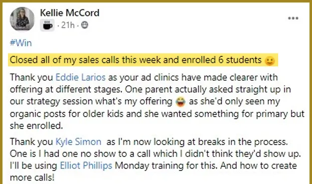Click the text 'she enrolled.'
Screen dimensions: 312x184
pos(36,126)
